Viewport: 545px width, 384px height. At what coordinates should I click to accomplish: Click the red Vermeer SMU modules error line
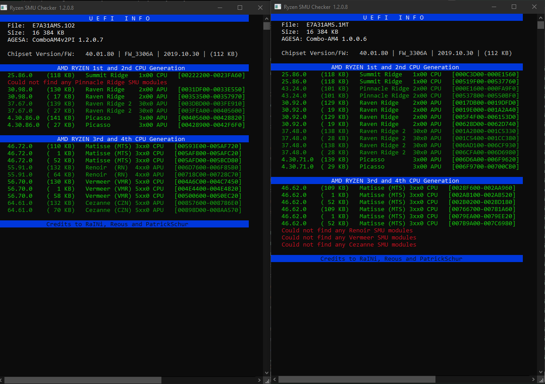[349, 238]
